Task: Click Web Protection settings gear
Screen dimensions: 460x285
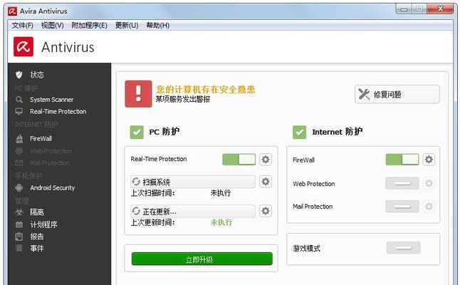Action: [x=429, y=183]
